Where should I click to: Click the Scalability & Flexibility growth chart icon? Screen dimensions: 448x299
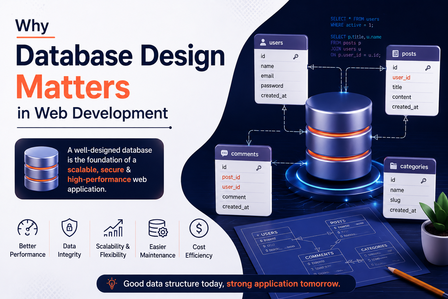click(113, 228)
